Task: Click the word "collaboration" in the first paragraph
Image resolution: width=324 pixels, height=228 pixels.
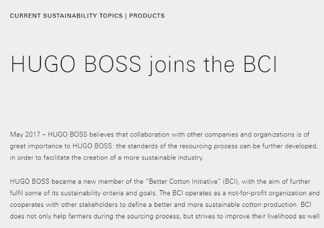Action: [x=151, y=134]
